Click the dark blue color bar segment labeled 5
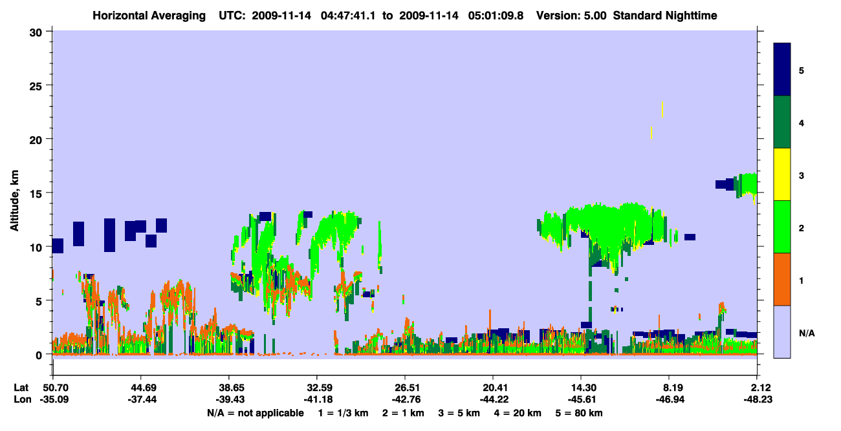 pyautogui.click(x=782, y=70)
